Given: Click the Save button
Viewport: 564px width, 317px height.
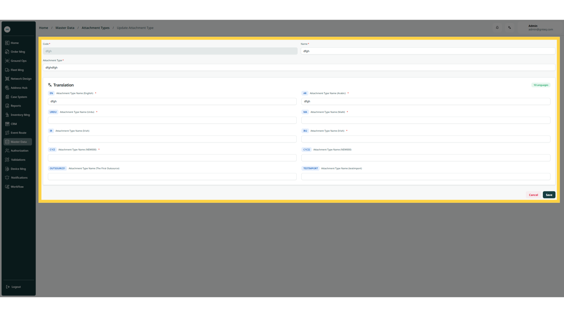Looking at the screenshot, I should tap(549, 195).
